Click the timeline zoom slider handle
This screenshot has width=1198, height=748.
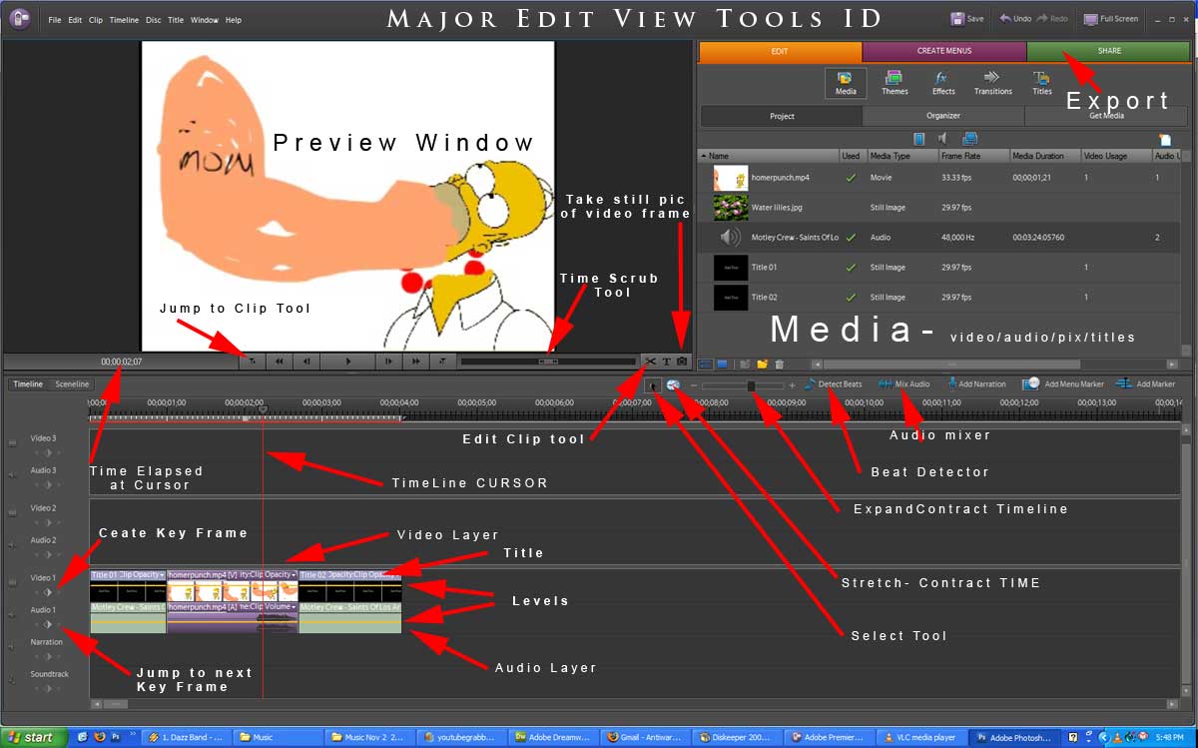pos(752,385)
